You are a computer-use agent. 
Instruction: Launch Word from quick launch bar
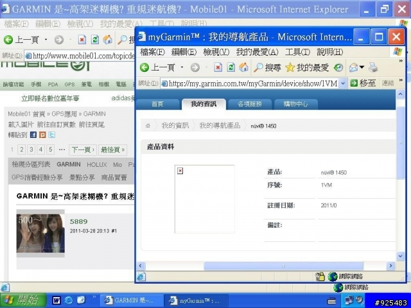57,300
